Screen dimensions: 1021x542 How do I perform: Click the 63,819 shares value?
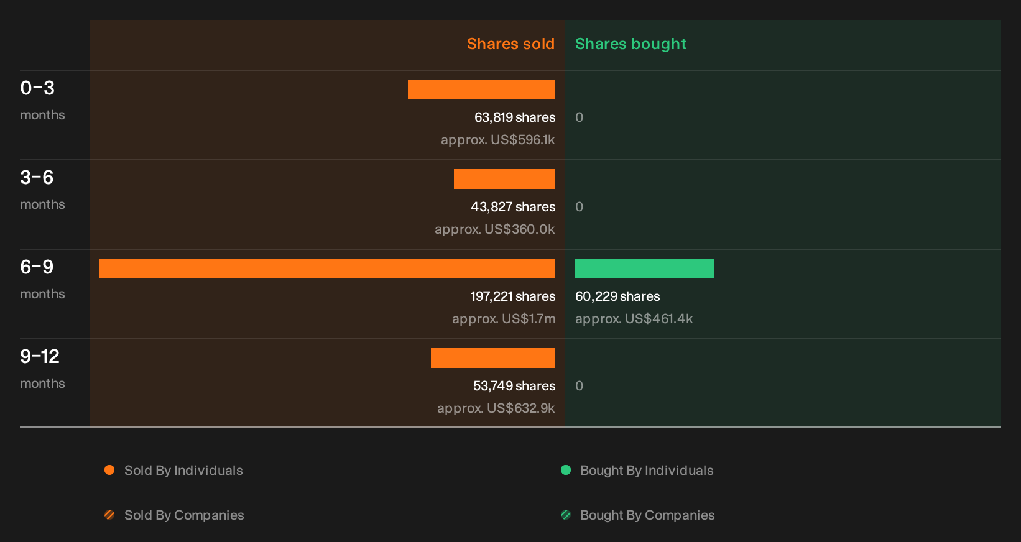[x=515, y=117]
